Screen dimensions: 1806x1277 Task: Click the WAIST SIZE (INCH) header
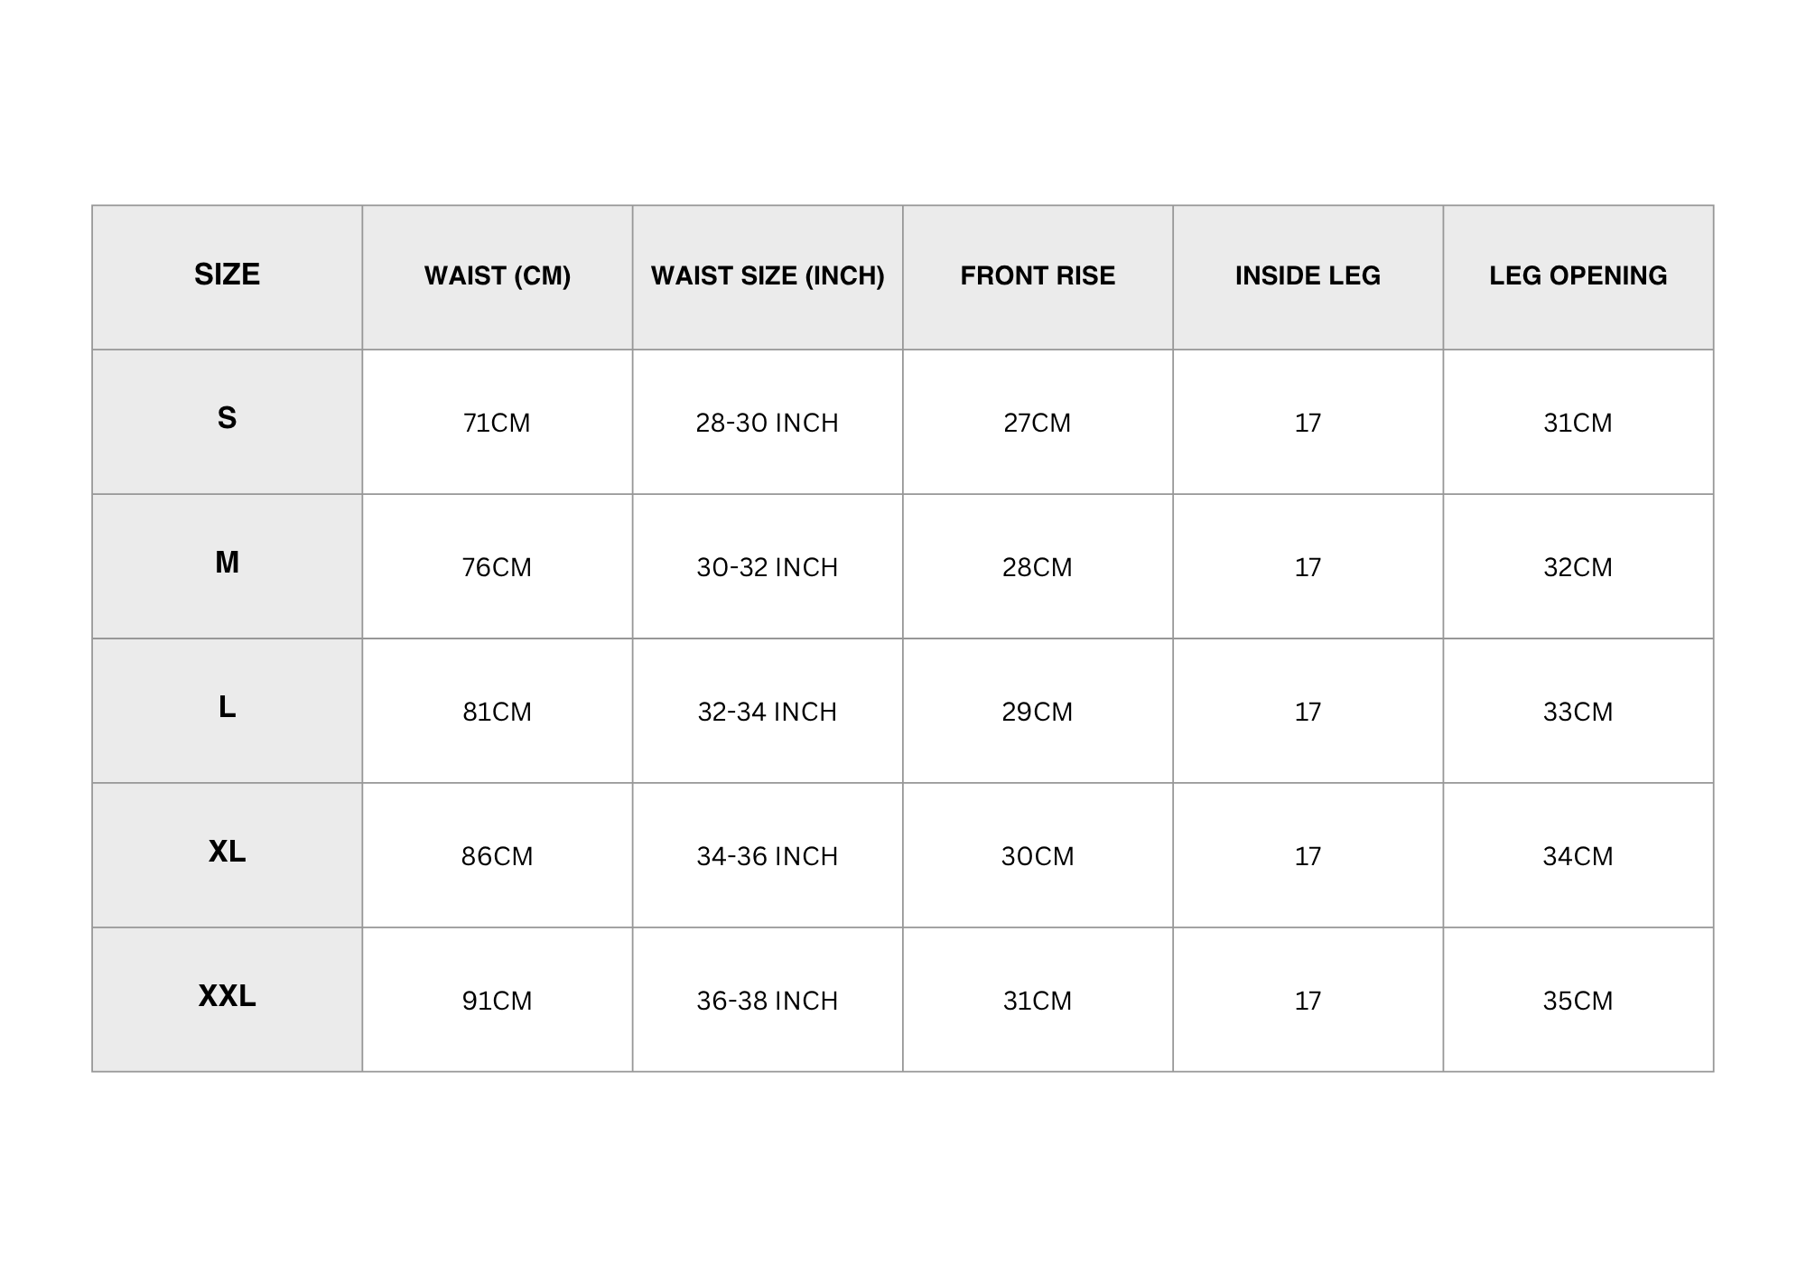(x=768, y=275)
